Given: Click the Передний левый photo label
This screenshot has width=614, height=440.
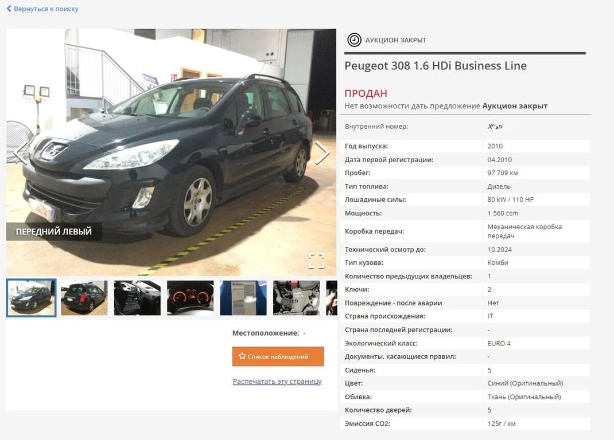Looking at the screenshot, I should [54, 231].
